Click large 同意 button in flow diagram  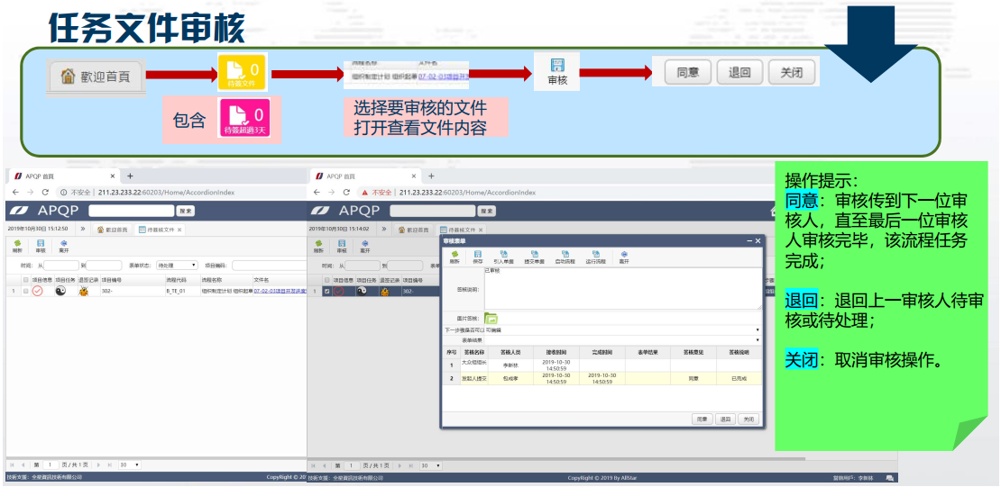pyautogui.click(x=687, y=73)
